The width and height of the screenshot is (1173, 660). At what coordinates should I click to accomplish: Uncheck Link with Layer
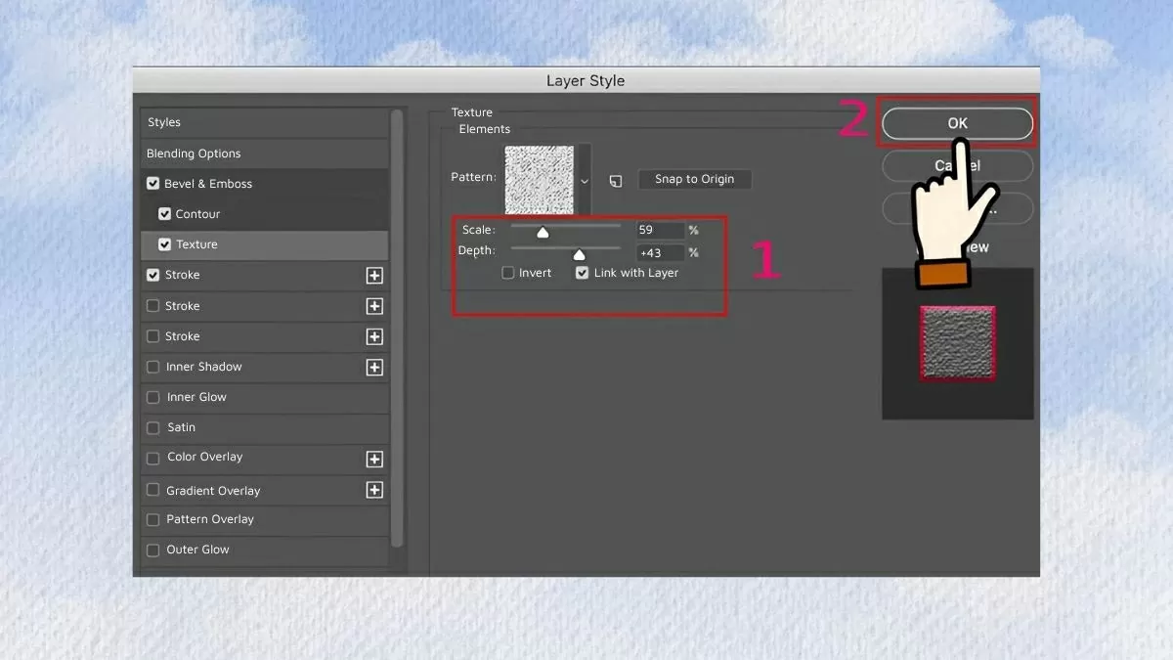(583, 274)
